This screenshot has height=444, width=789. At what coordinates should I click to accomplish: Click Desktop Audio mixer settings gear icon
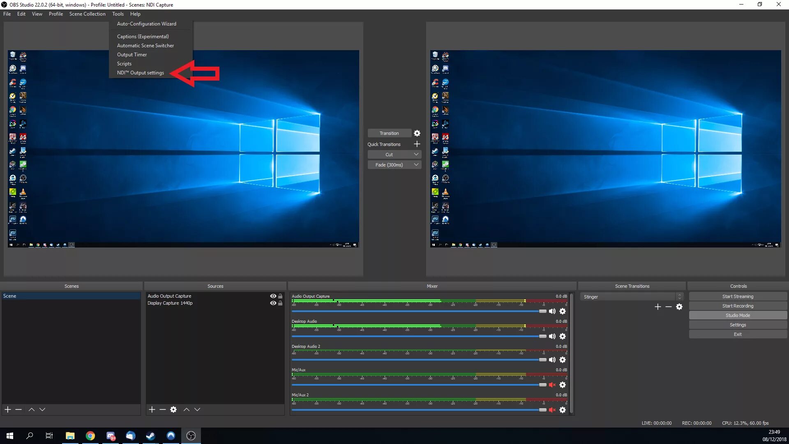click(x=563, y=335)
